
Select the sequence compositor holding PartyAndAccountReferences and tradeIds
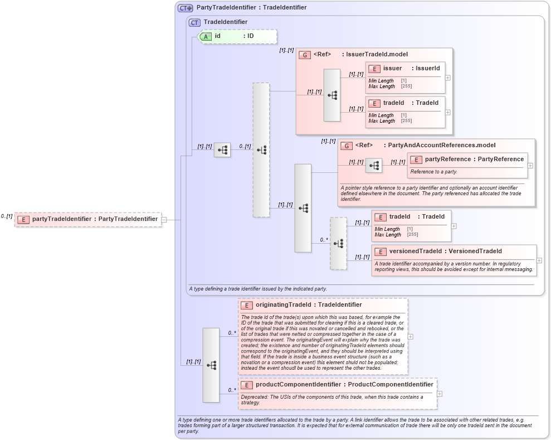point(303,208)
